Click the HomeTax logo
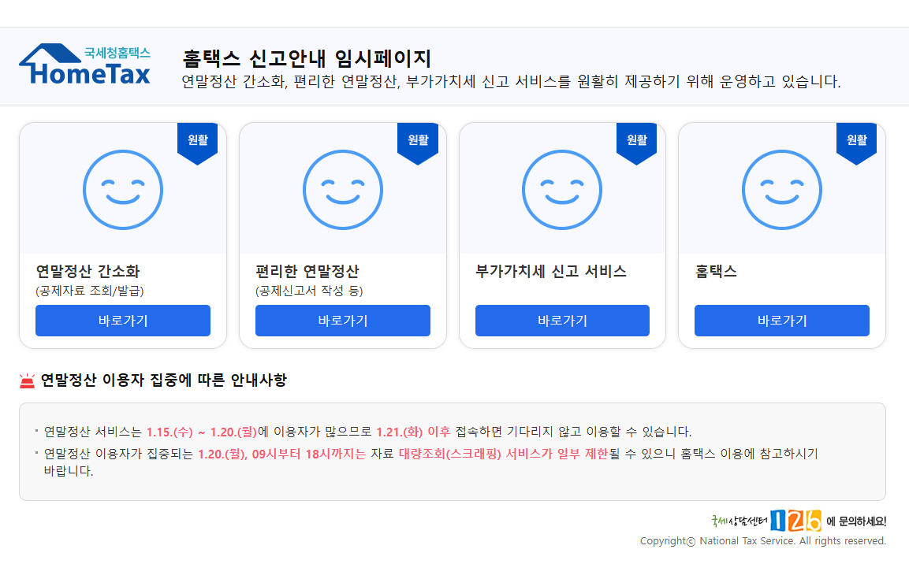This screenshot has height=564, width=909. (84, 65)
